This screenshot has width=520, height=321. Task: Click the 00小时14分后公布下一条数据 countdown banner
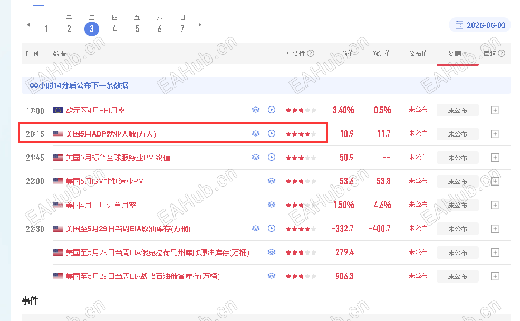click(266, 85)
